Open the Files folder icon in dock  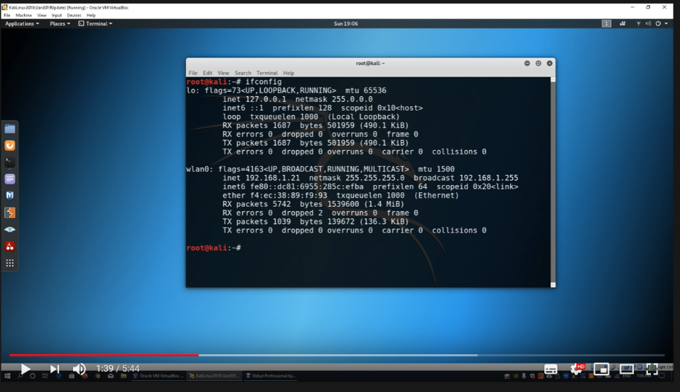point(10,129)
